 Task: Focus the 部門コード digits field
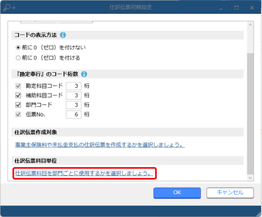coord(74,105)
